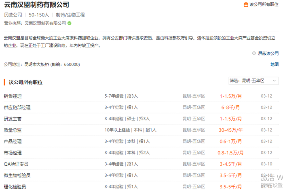Click the salary 3-4.5千/月
This screenshot has width=283, height=192.
(x=231, y=164)
